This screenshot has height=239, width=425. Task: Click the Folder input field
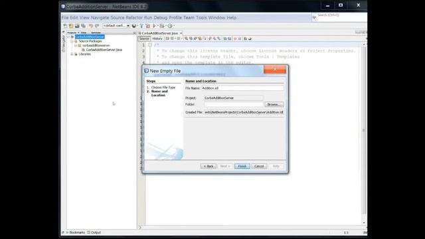[233, 104]
